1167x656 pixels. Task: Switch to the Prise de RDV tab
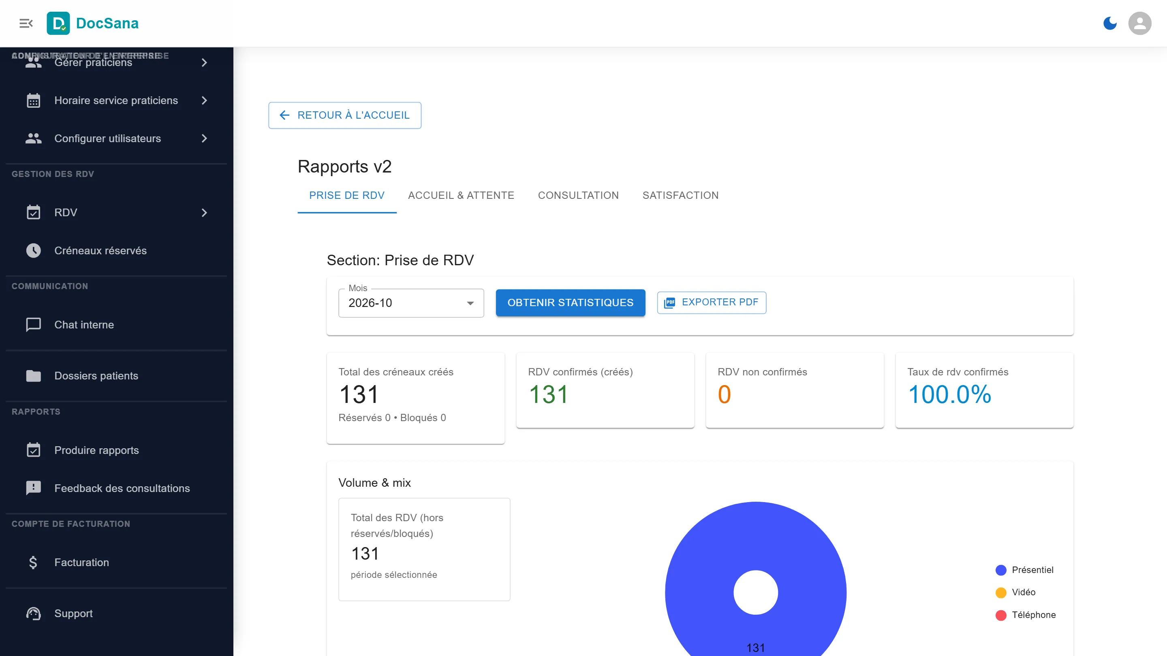point(346,196)
